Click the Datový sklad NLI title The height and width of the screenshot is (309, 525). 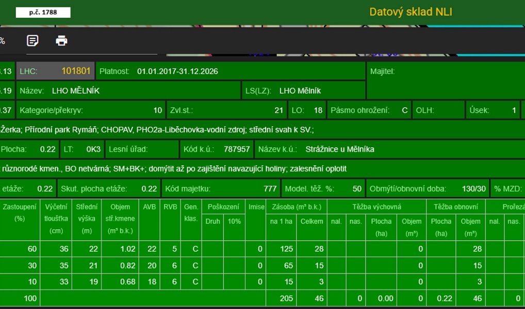coord(411,12)
